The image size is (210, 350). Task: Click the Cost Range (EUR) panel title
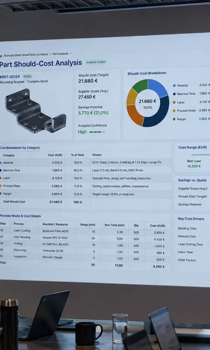[192, 147]
